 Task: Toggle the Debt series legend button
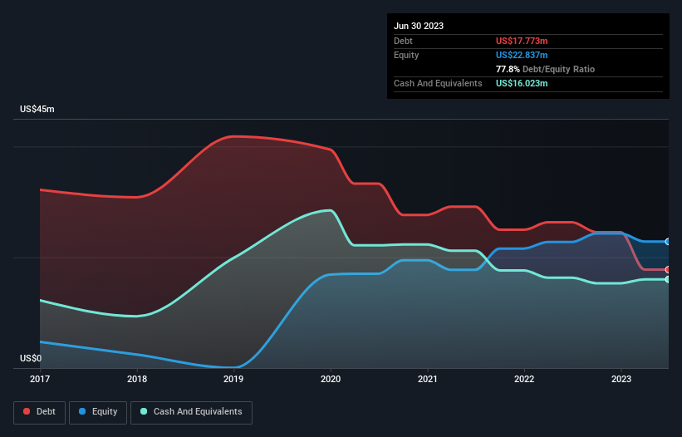[x=40, y=412]
